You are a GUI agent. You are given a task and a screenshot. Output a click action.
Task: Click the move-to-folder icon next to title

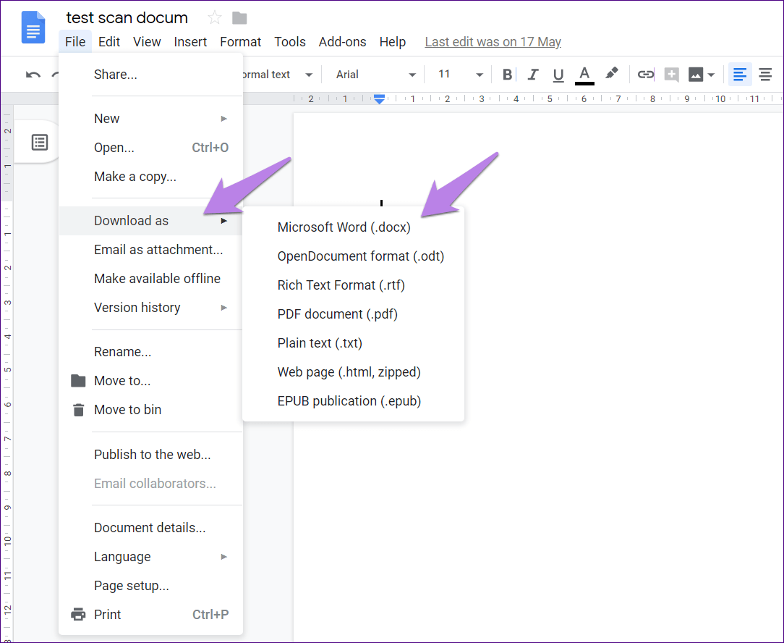[x=239, y=19]
